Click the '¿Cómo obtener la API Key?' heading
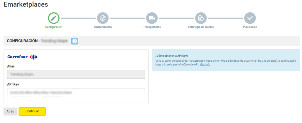The height and width of the screenshot is (123, 302). (172, 56)
